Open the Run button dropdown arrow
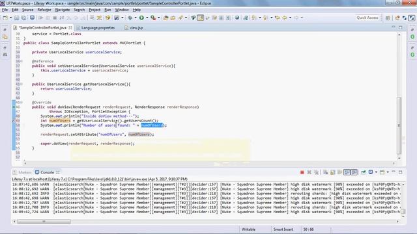The width and height of the screenshot is (417, 234). pos(147,18)
